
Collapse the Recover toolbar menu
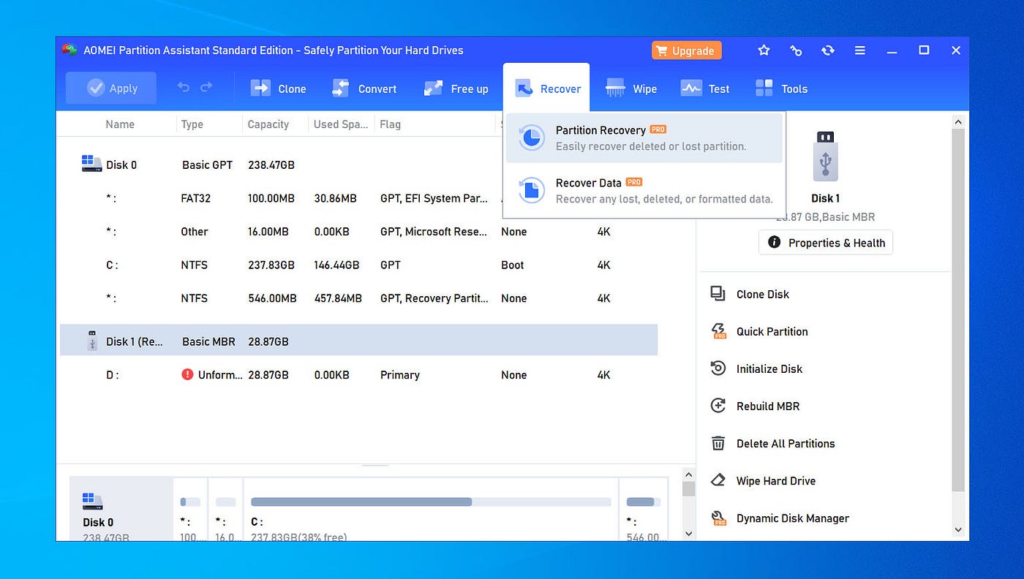[546, 88]
